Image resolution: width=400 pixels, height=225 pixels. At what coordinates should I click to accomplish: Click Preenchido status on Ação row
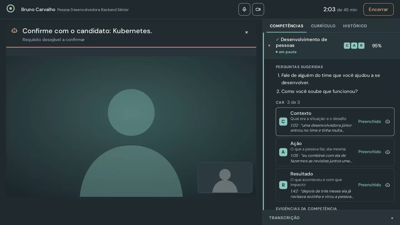point(369,152)
